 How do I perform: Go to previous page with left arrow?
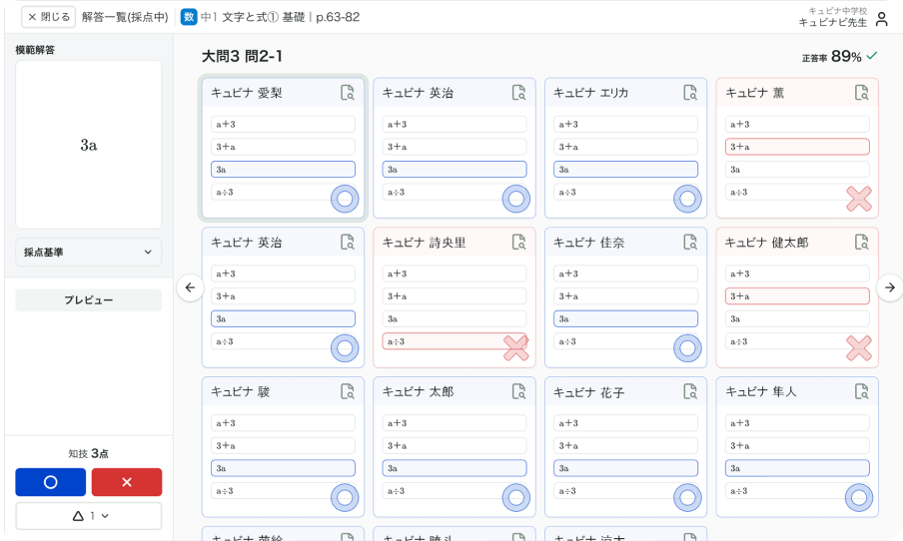point(190,287)
